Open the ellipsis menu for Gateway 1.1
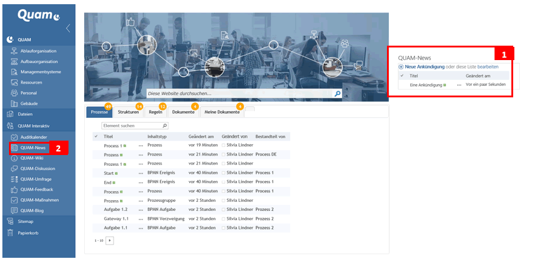Screen dimensions: 533x262 (x=141, y=219)
